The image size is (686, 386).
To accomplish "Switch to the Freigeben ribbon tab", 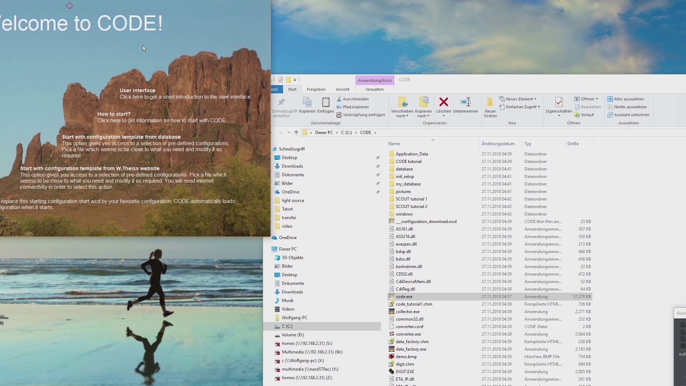I will click(x=316, y=90).
